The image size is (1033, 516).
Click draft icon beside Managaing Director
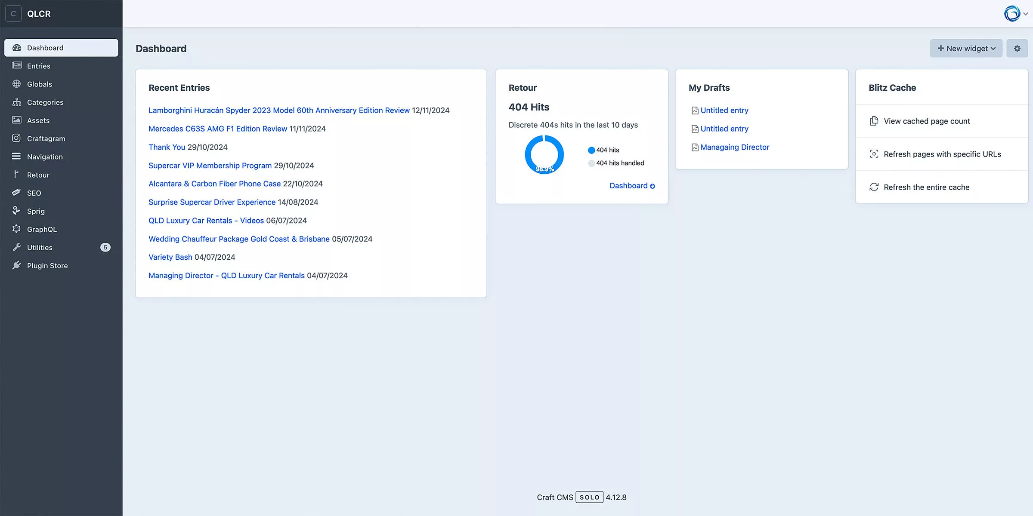[x=695, y=147]
